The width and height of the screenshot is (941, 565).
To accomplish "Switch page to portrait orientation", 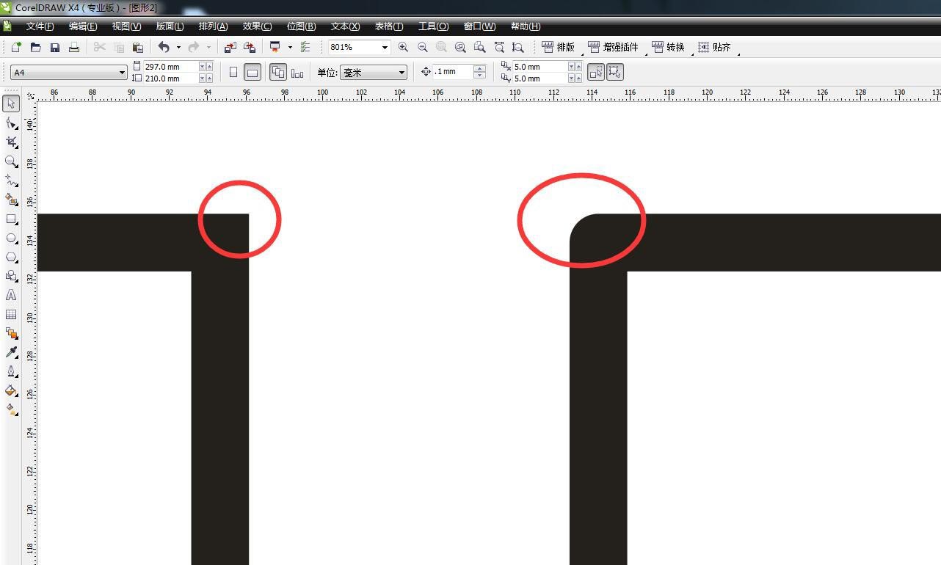I will click(233, 72).
